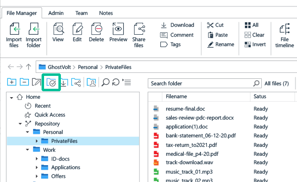Image resolution: width=297 pixels, height=182 pixels.
Task: Click the Rename command
Action: coord(221,45)
